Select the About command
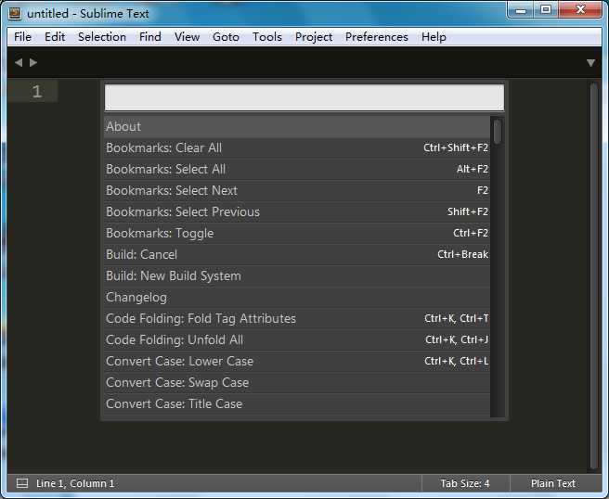This screenshot has height=499, width=609. pos(297,126)
